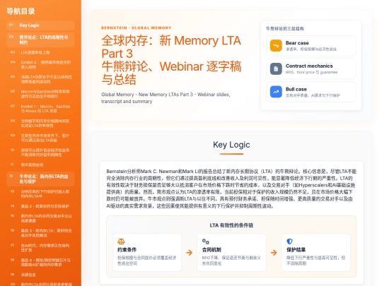Click the LTA 有效性的条件链 heading
Viewport: 382px width, 286px height.
pyautogui.click(x=231, y=225)
